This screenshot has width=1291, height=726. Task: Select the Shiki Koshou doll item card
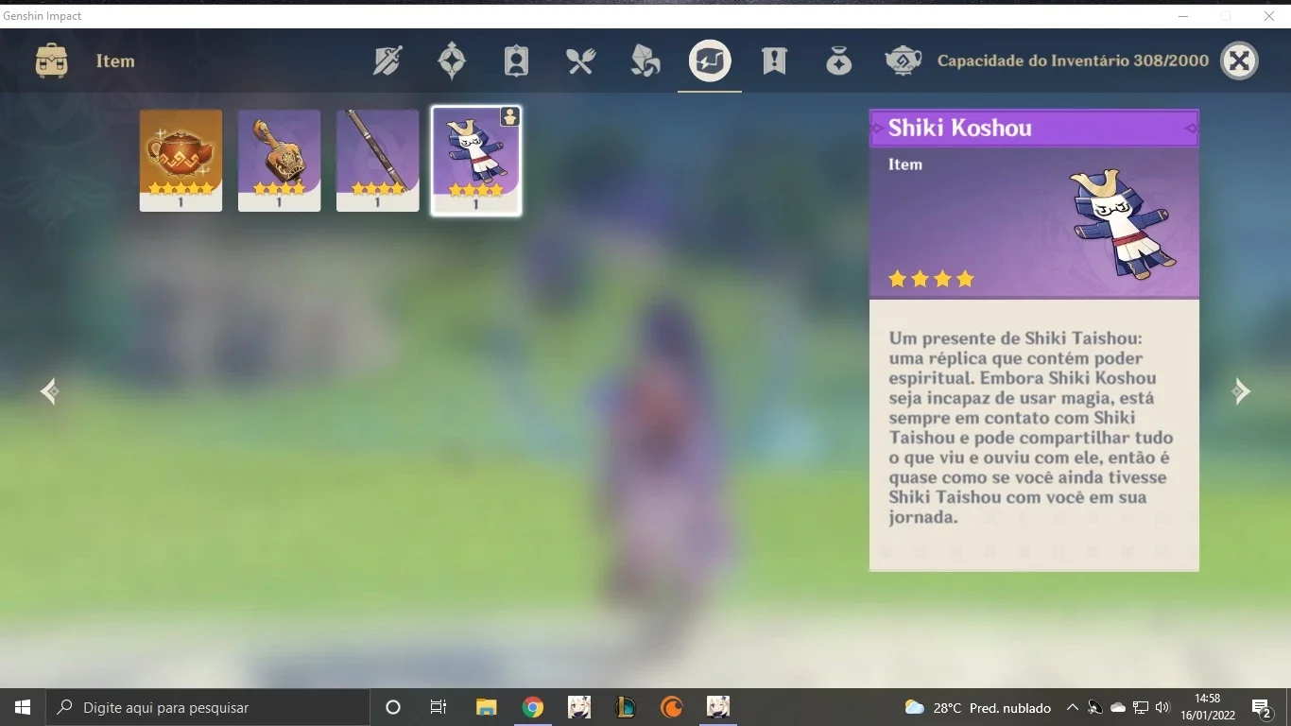[476, 161]
